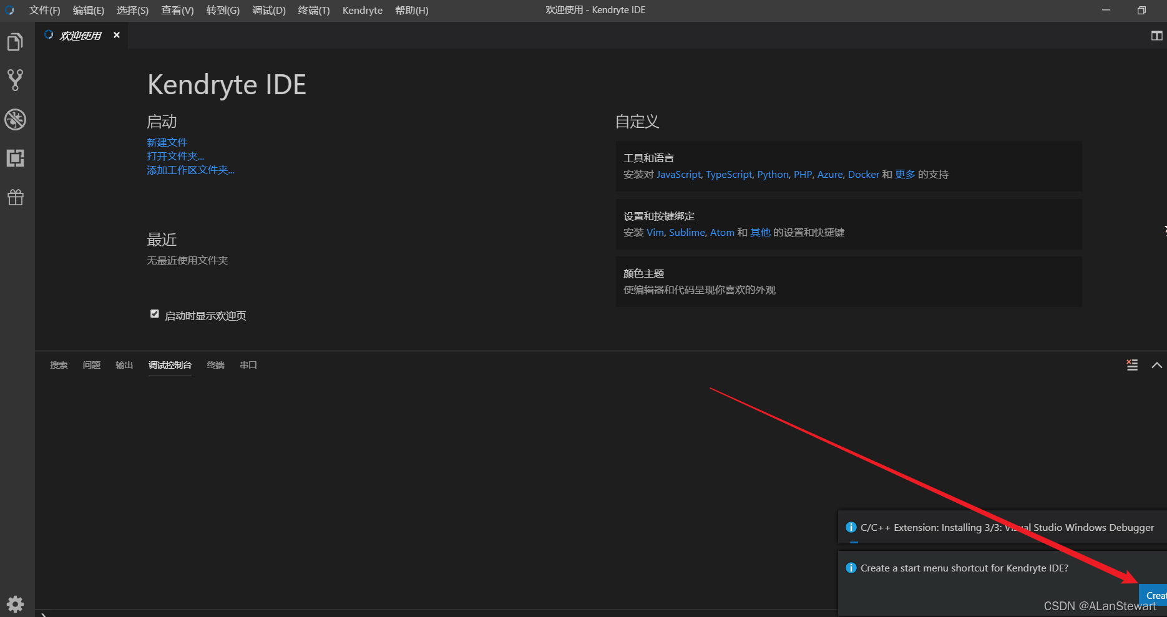This screenshot has width=1167, height=617.
Task: Click the Docker link
Action: [864, 174]
